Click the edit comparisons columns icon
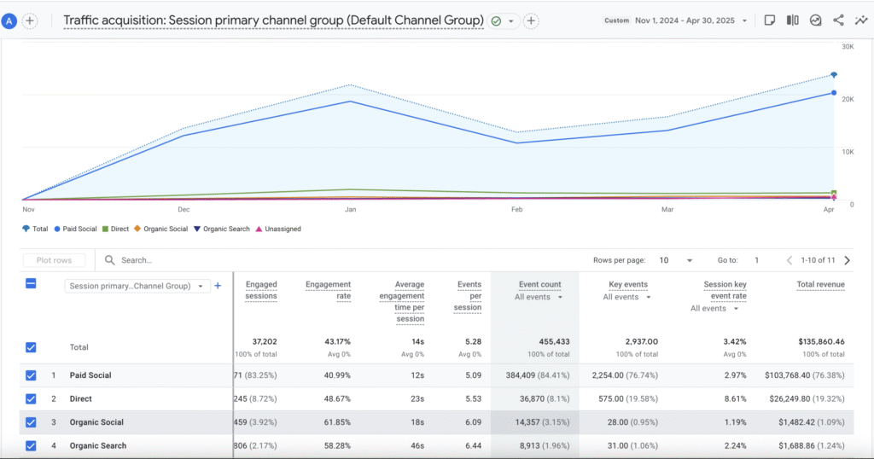Viewport: 874px width, 459px height. click(x=792, y=20)
